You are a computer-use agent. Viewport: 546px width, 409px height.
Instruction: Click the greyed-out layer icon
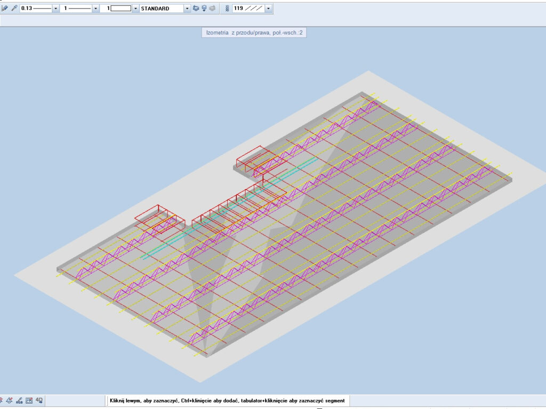pyautogui.click(x=213, y=9)
